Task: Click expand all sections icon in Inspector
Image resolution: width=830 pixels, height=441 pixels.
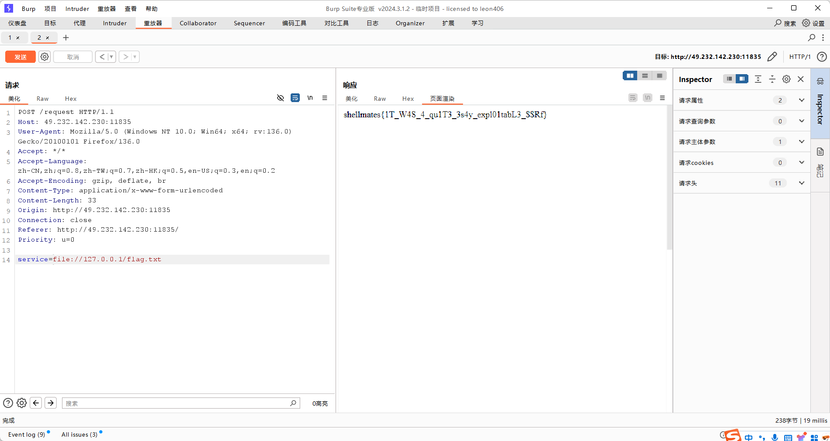Action: coord(758,79)
